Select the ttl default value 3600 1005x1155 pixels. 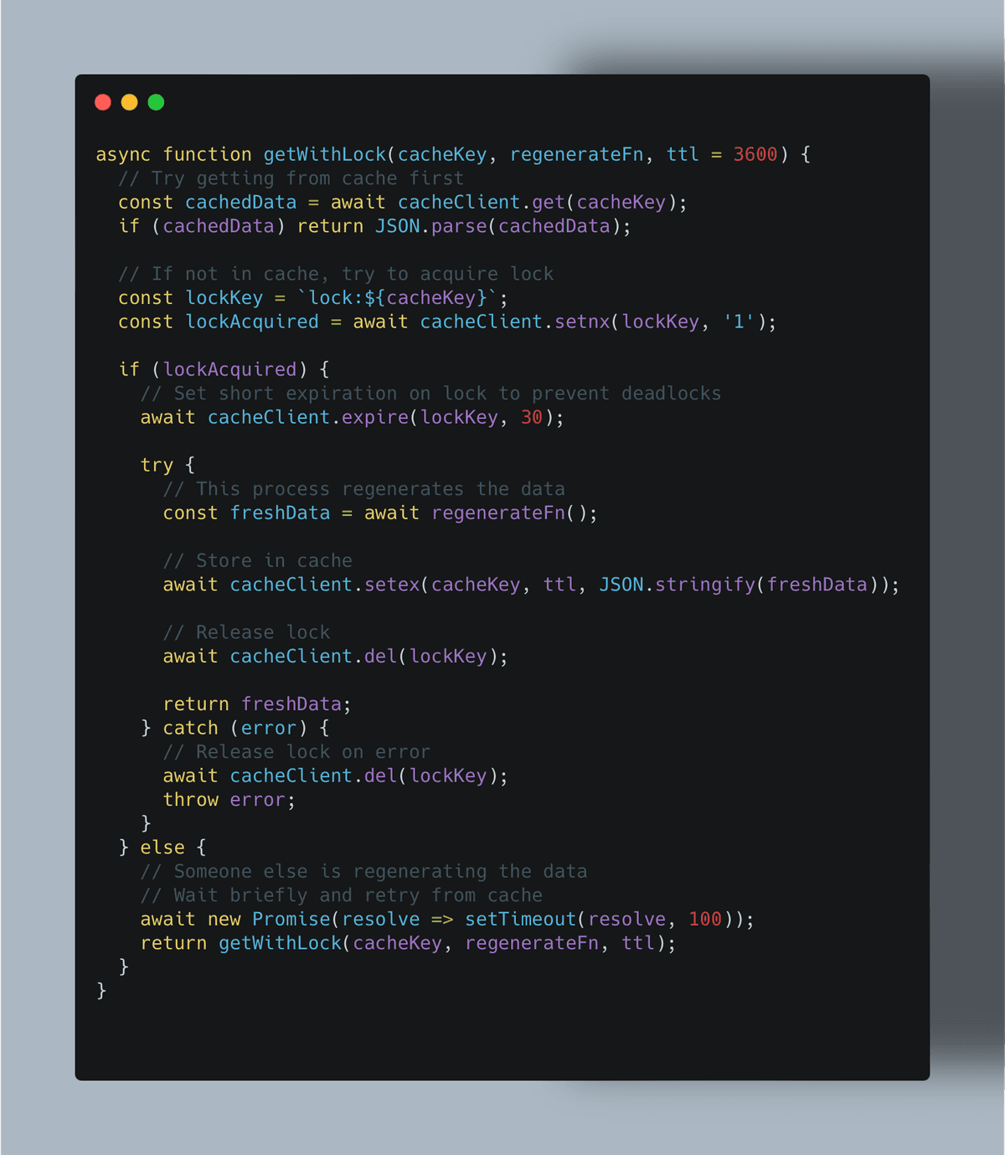coord(753,154)
